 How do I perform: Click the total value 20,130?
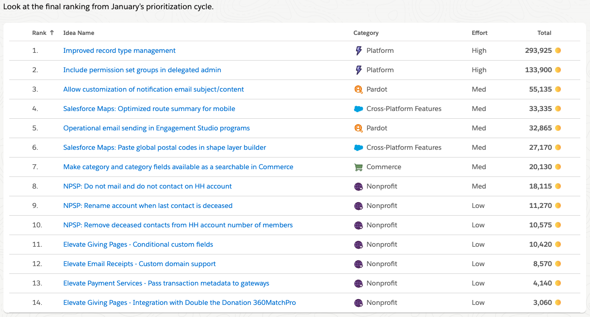pos(541,167)
